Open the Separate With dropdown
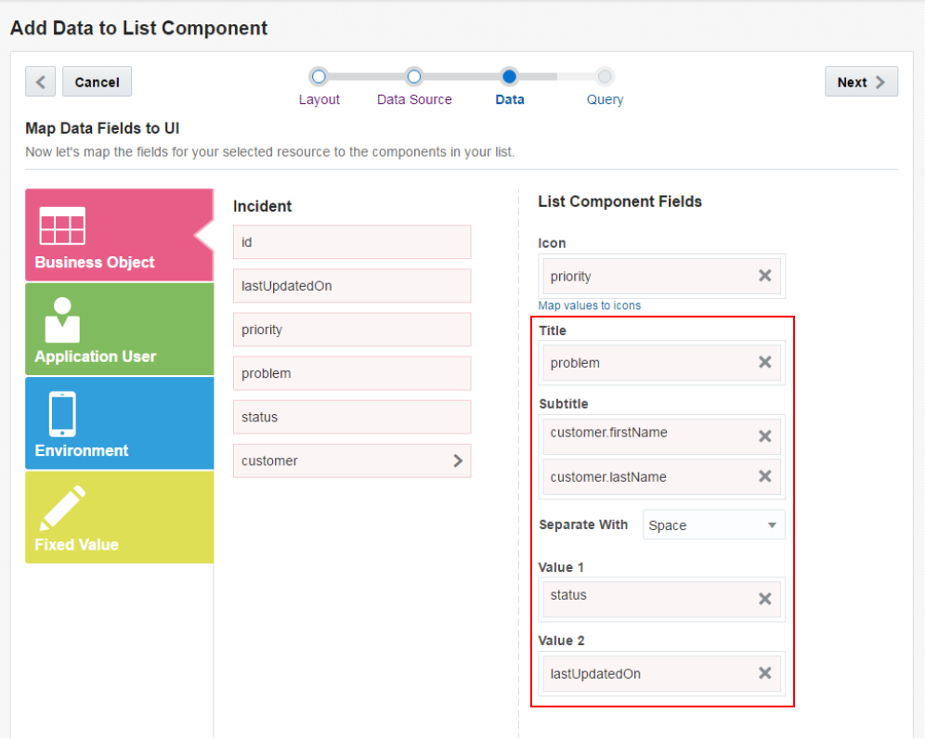Viewport: 925px width, 739px height. (x=714, y=525)
